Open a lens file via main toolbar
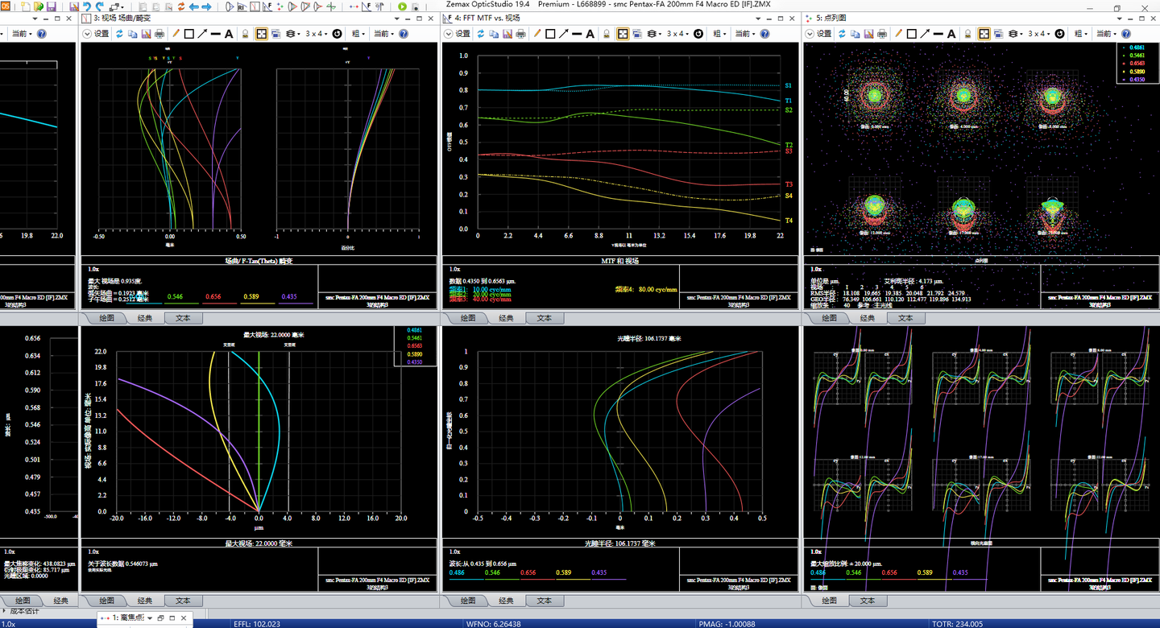1160x628 pixels. click(x=38, y=6)
